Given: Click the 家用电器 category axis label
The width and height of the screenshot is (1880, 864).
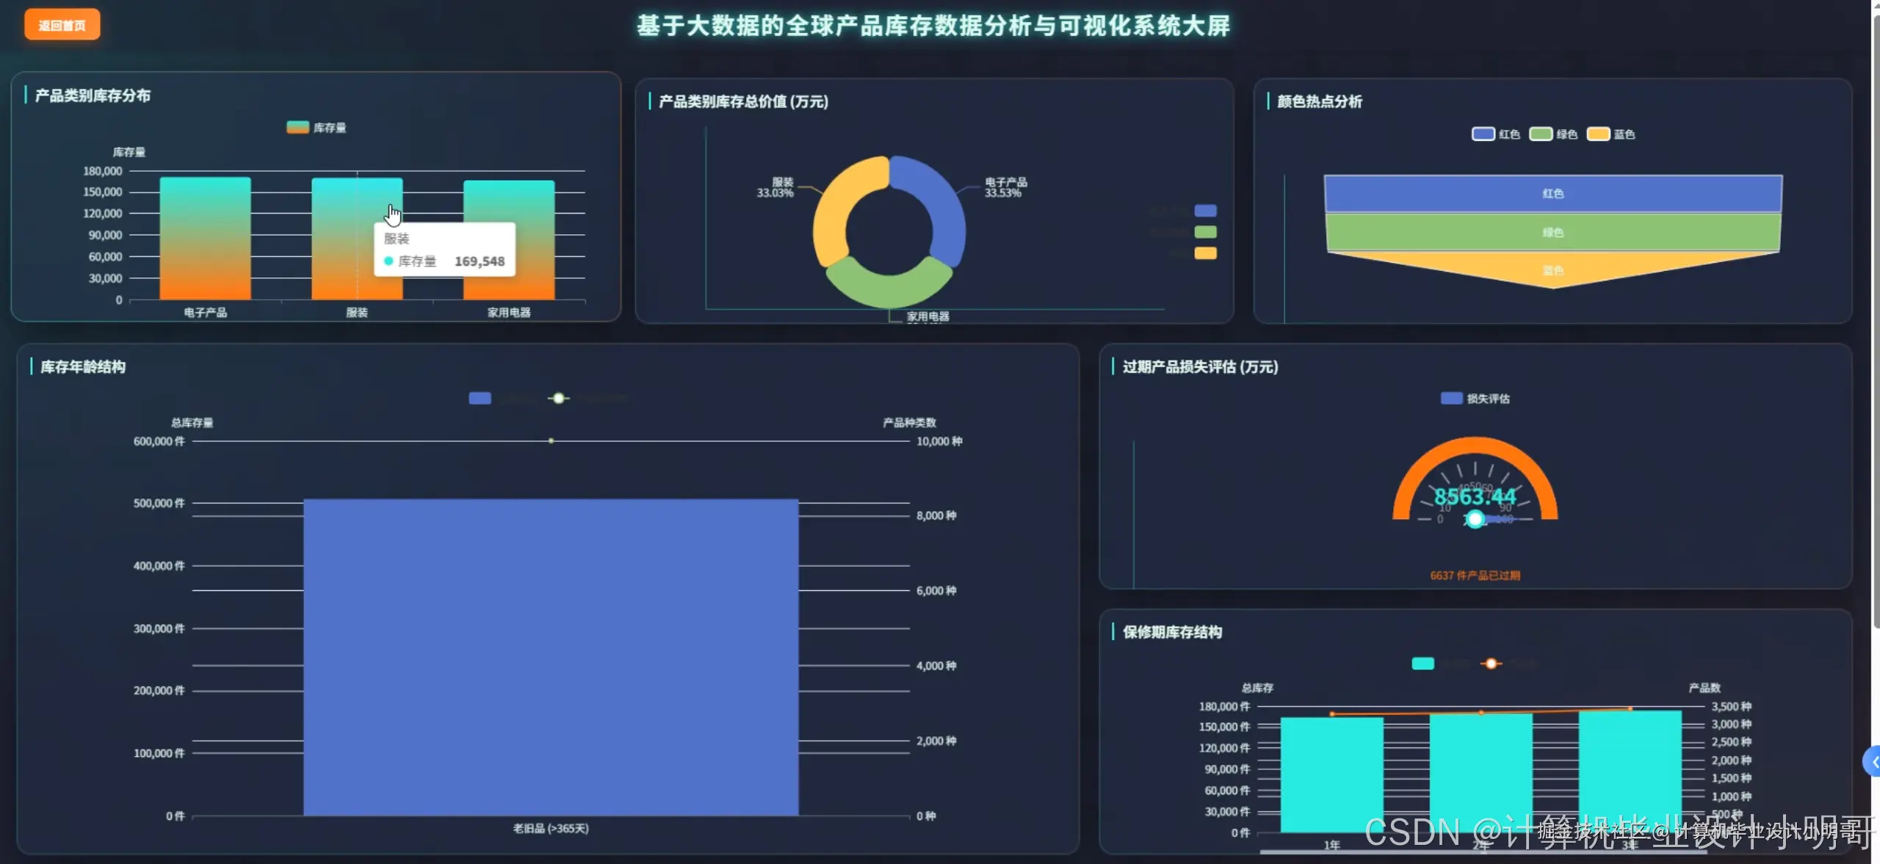Looking at the screenshot, I should coord(509,311).
